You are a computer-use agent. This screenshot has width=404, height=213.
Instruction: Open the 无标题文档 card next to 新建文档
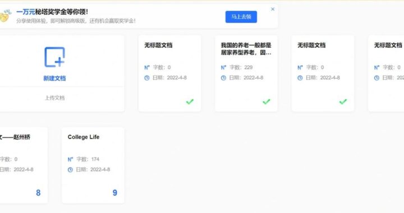click(169, 73)
